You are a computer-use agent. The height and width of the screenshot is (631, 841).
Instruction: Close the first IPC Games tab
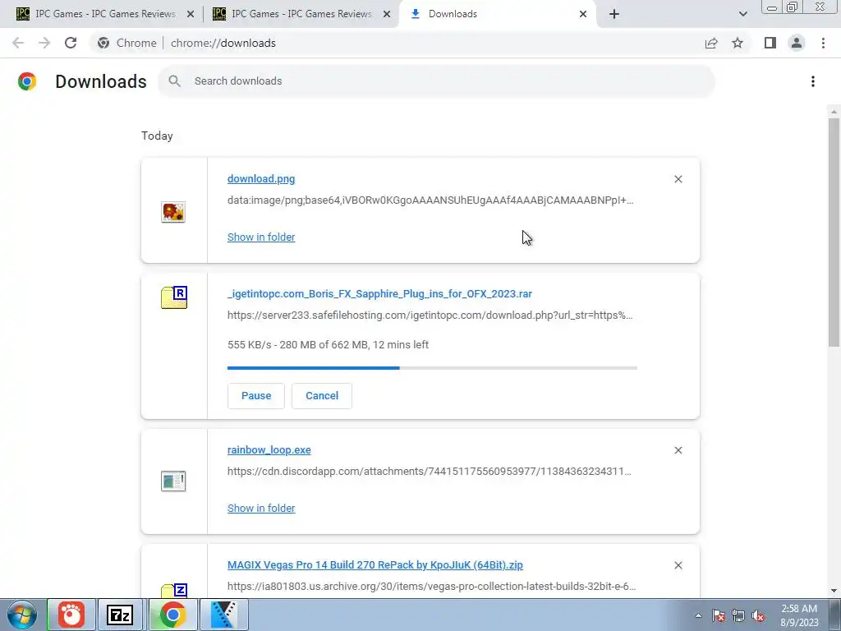pyautogui.click(x=191, y=14)
